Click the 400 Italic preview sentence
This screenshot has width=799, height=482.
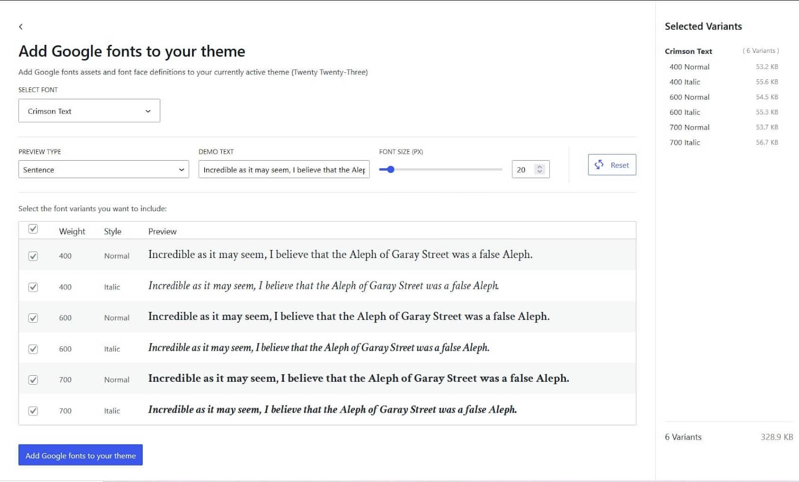click(323, 285)
